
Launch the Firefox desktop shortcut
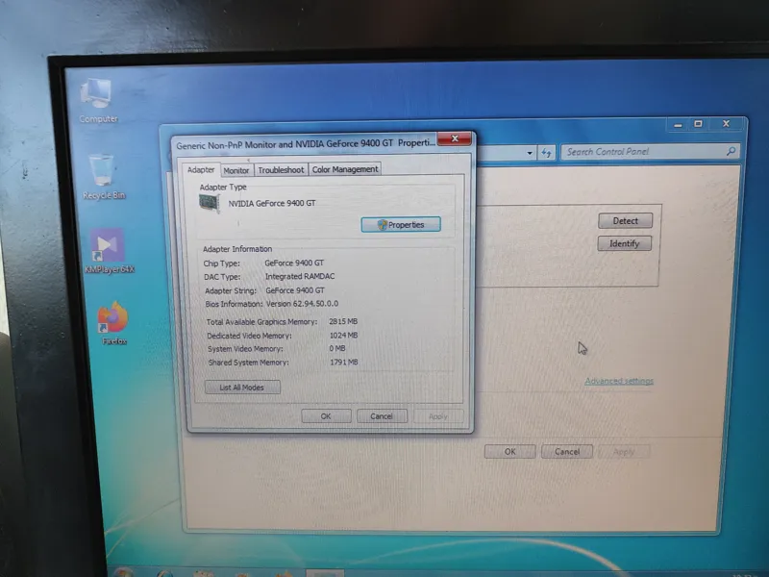(x=113, y=320)
